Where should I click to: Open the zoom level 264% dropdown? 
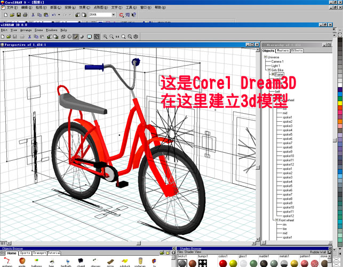114,14
